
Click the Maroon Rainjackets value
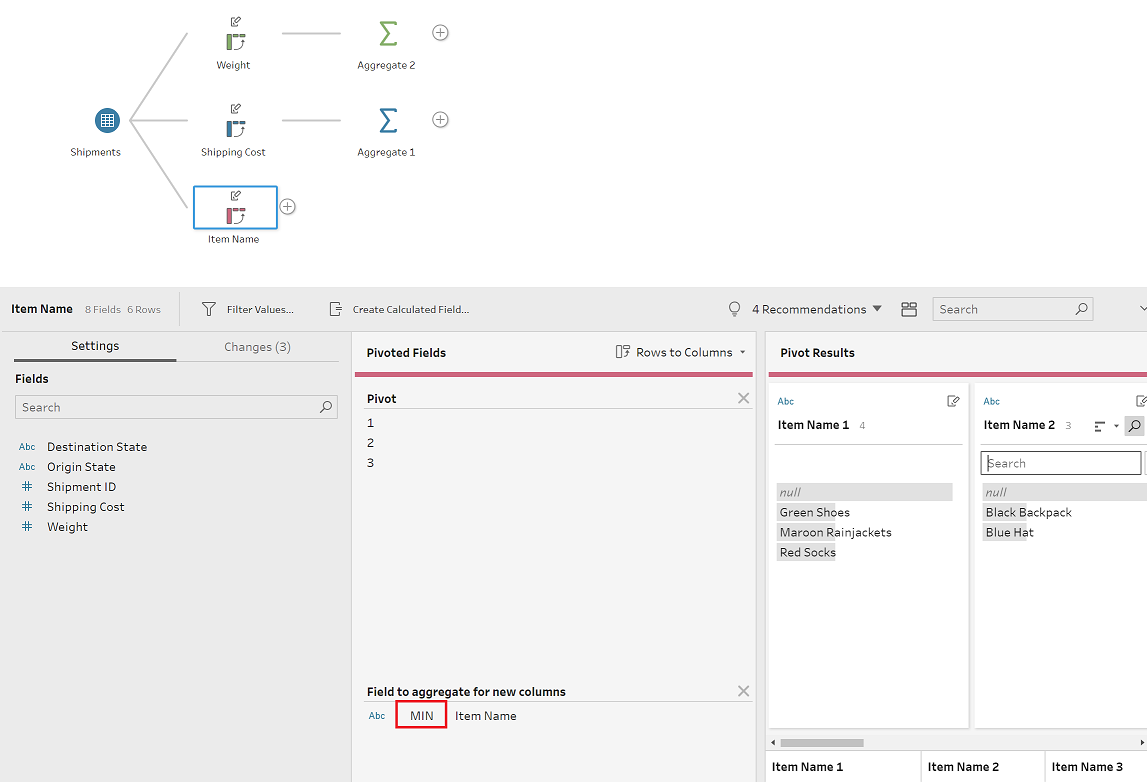point(835,532)
